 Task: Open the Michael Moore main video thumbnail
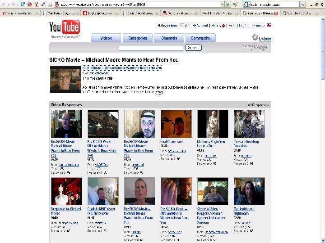click(x=65, y=79)
